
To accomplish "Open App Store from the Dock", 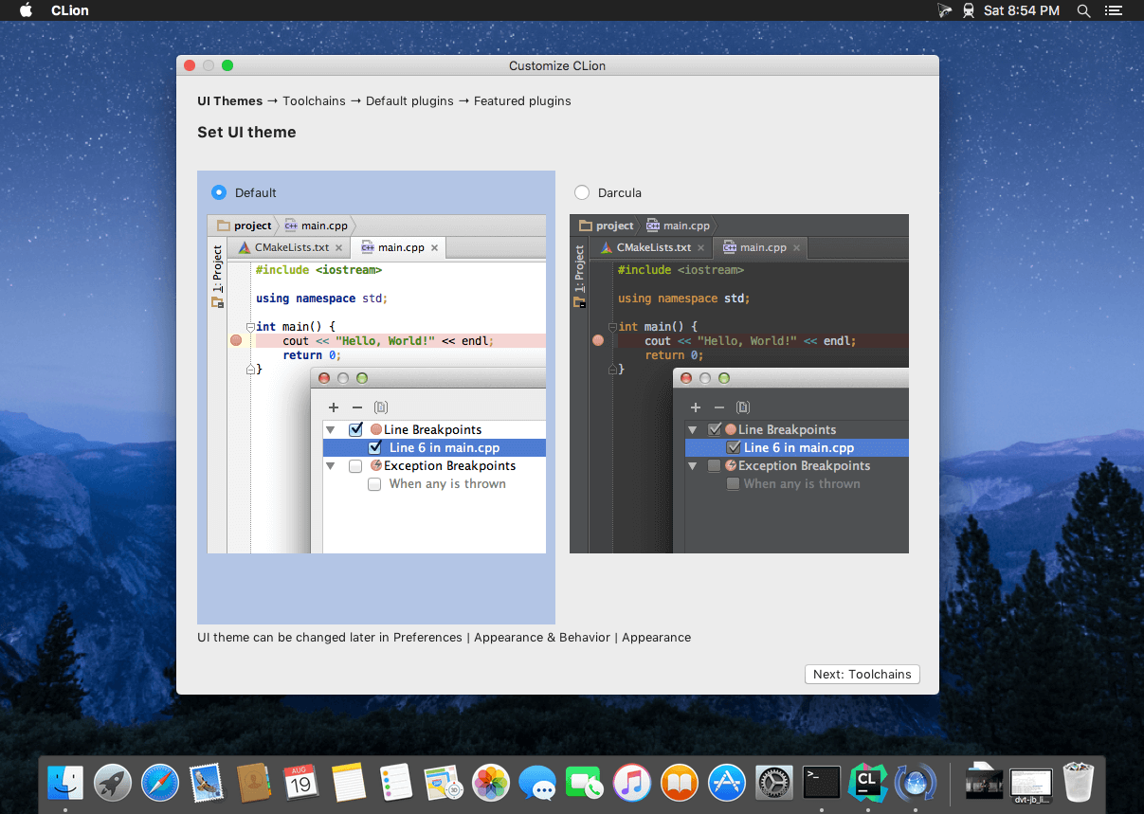I will tap(727, 783).
